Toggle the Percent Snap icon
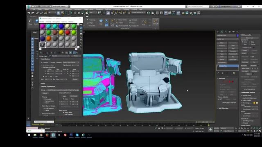Screen dimensions: 262x147 tap(120, 13)
